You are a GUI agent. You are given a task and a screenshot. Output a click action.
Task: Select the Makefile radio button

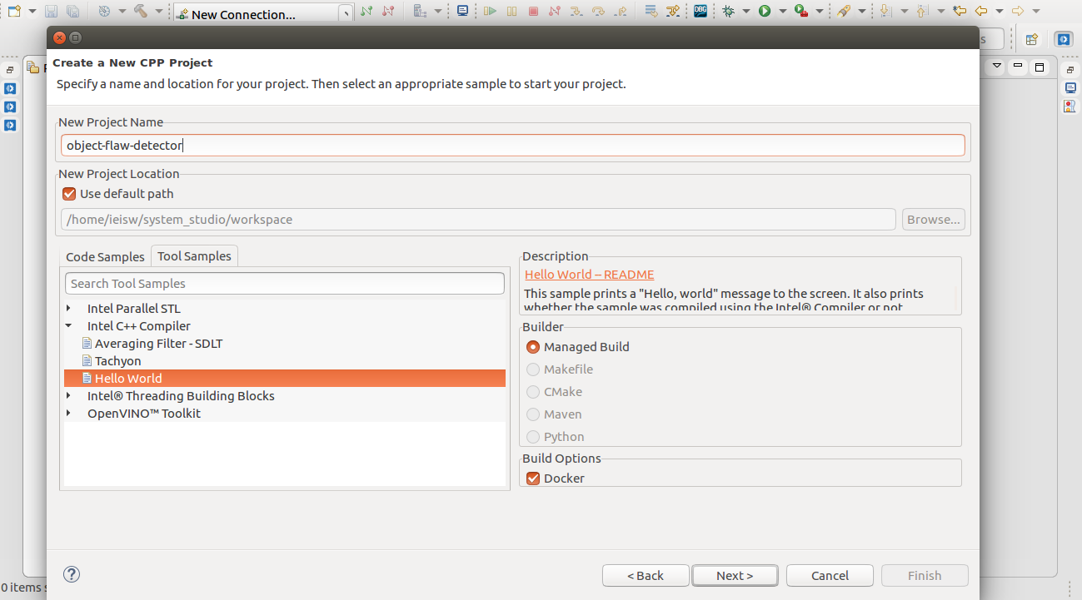click(x=533, y=369)
